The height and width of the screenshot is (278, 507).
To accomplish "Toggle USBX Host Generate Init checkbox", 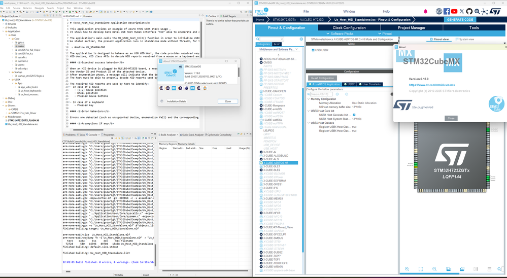I will point(354,115).
